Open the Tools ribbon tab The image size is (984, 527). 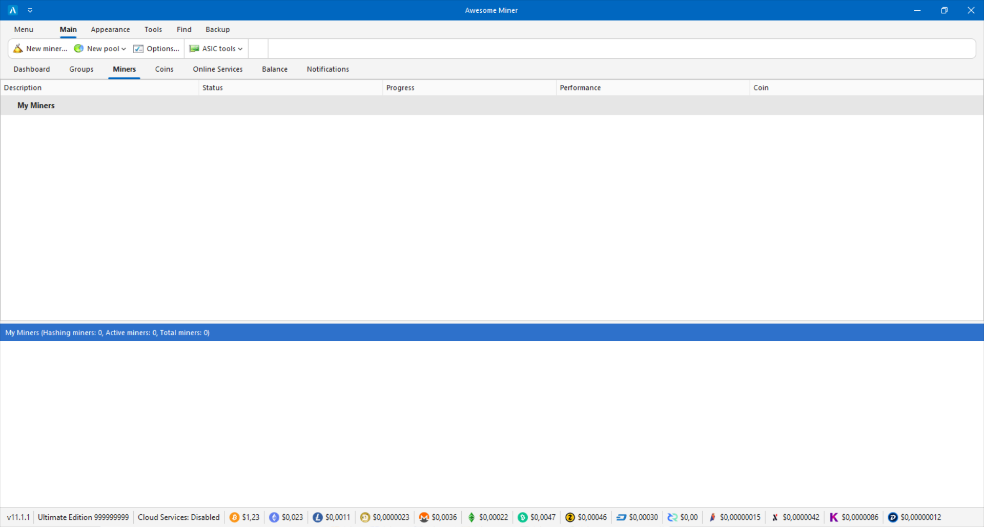tap(153, 30)
